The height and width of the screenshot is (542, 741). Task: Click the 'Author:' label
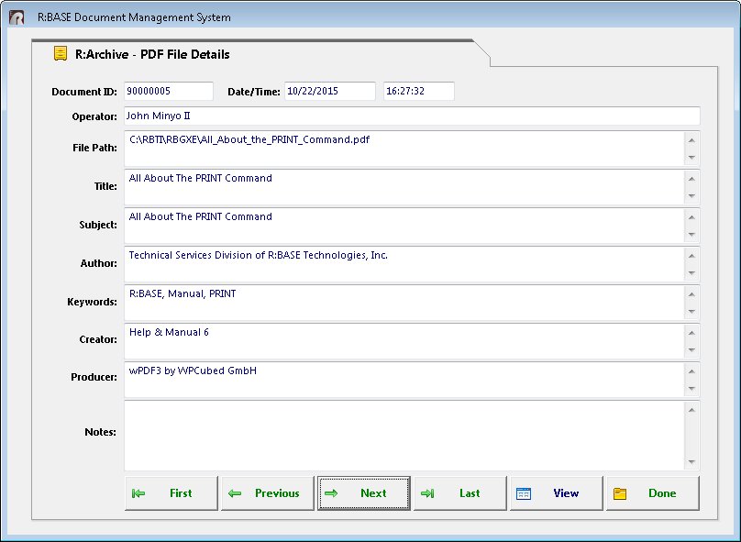tap(99, 263)
